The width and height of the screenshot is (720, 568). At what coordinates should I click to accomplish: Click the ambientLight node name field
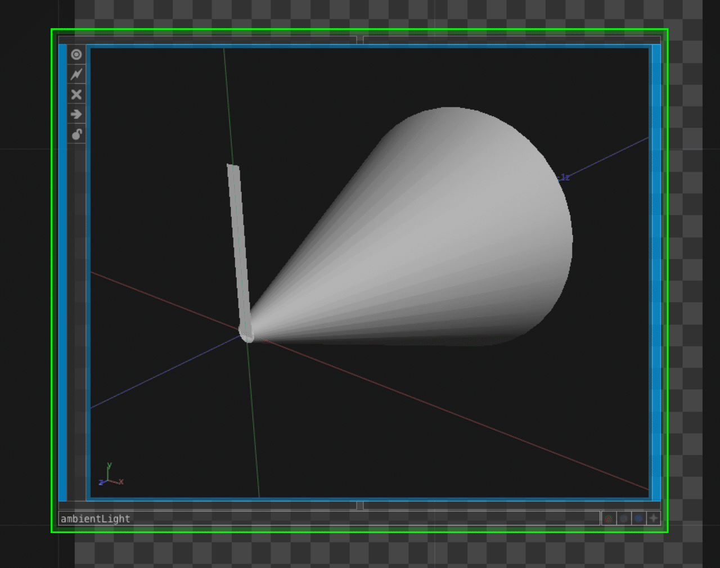tap(329, 519)
